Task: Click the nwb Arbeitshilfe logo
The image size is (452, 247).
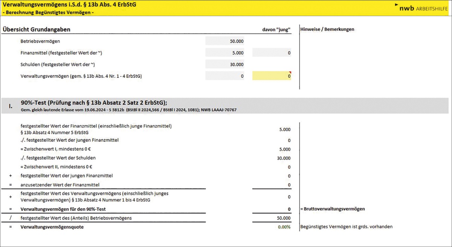Action: tap(422, 8)
